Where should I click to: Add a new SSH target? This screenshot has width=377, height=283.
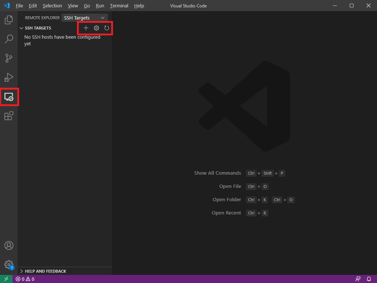coord(86,28)
